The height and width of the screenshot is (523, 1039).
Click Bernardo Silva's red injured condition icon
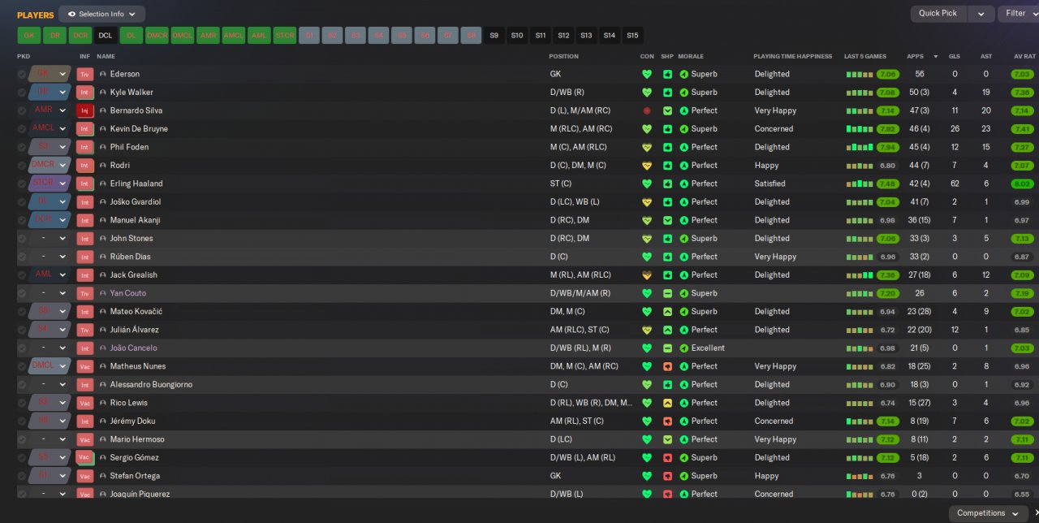pos(647,110)
